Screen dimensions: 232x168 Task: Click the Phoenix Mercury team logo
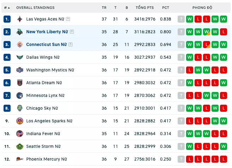coord(19,159)
